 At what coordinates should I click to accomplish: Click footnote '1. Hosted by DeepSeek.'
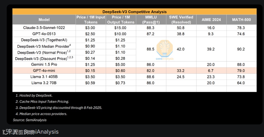[x=34, y=95]
